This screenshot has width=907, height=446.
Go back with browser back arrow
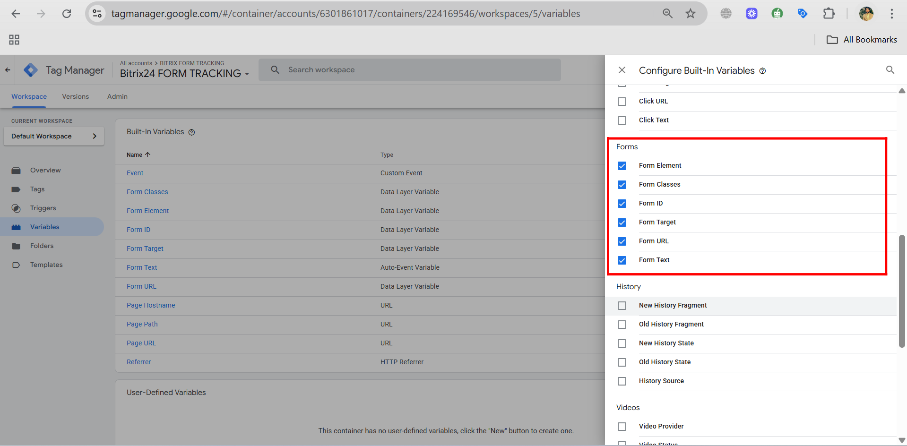click(x=16, y=14)
